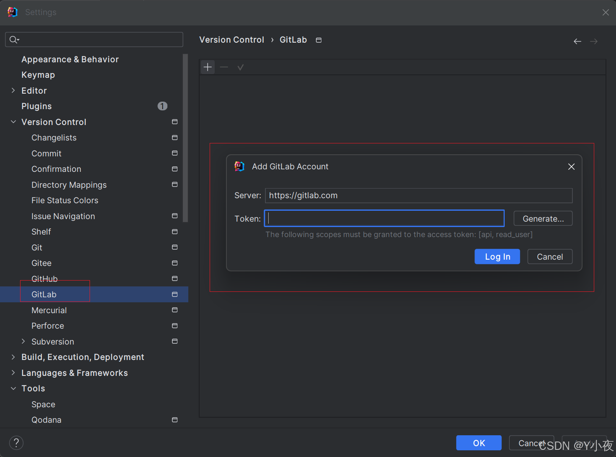616x457 pixels.
Task: Select the Keymap settings page
Action: 38,75
